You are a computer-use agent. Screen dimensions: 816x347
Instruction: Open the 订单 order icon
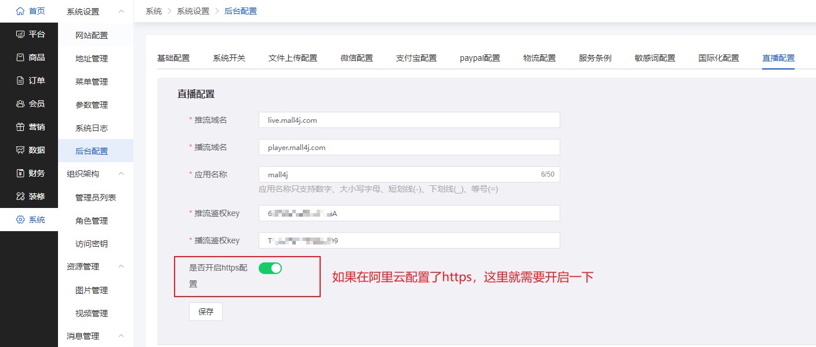(20, 81)
